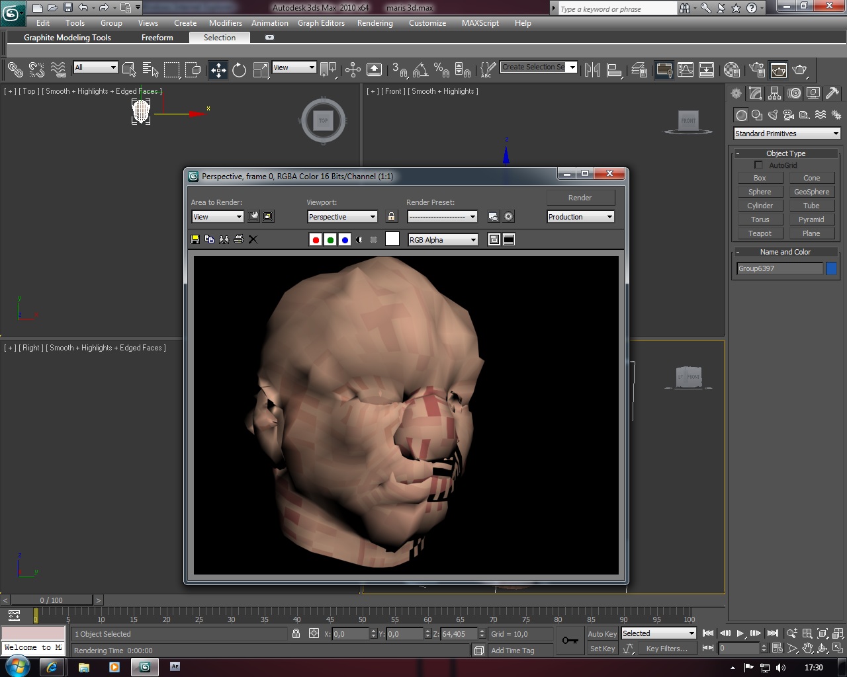Open the Rendering menu
Screen dimensions: 847x677
(375, 23)
